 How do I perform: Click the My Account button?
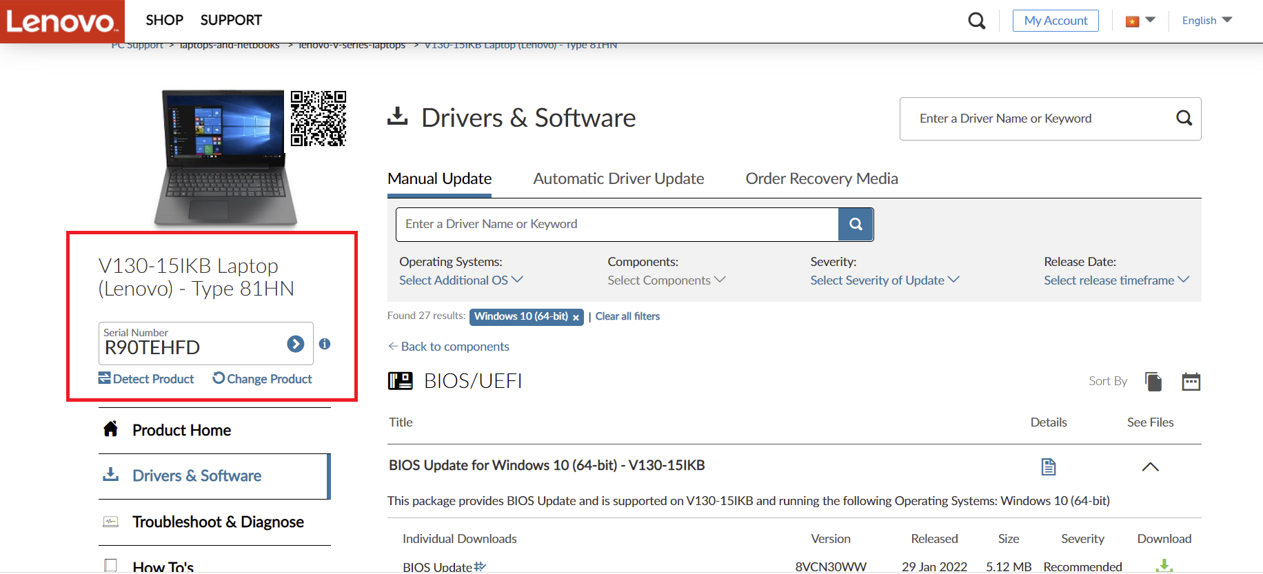coord(1055,21)
